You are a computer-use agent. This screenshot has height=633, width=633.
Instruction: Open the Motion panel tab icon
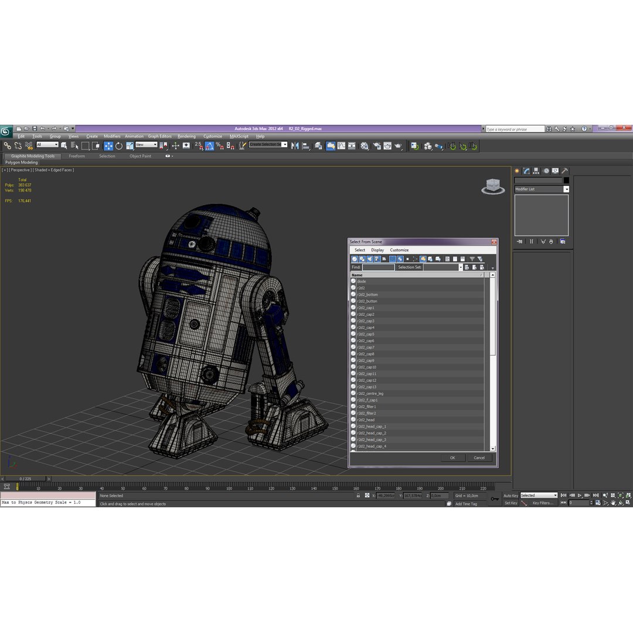pyautogui.click(x=546, y=171)
